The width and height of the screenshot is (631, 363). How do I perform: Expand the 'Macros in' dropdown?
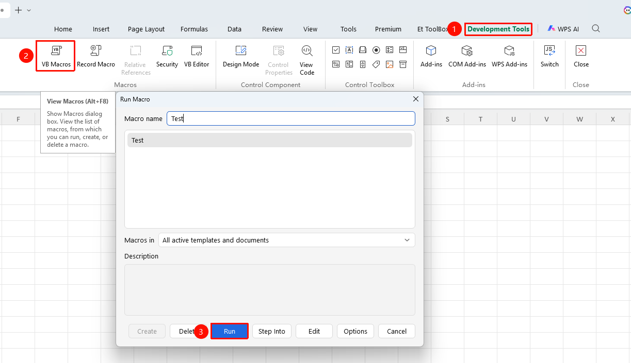(286, 240)
